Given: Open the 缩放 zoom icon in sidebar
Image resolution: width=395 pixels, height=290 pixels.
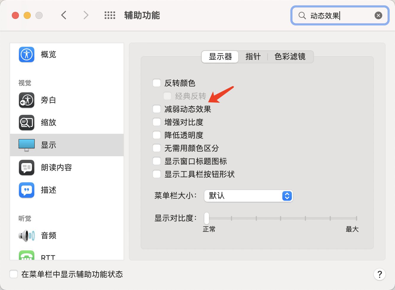Looking at the screenshot, I should (27, 123).
